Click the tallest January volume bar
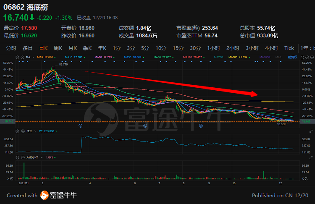The width and height of the screenshot is (315, 204). 24,171
